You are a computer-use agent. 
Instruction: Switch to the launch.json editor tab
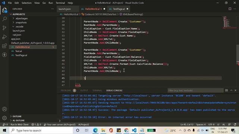[68, 9]
